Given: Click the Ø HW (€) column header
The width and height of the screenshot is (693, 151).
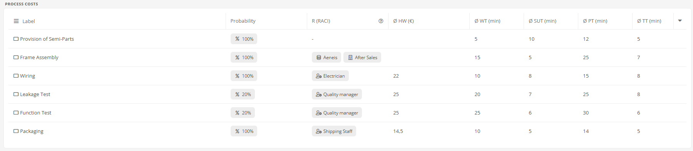Looking at the screenshot, I should coord(403,21).
